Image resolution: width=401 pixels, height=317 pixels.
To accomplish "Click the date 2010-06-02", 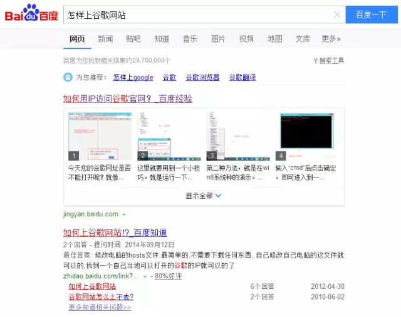I will (328, 297).
